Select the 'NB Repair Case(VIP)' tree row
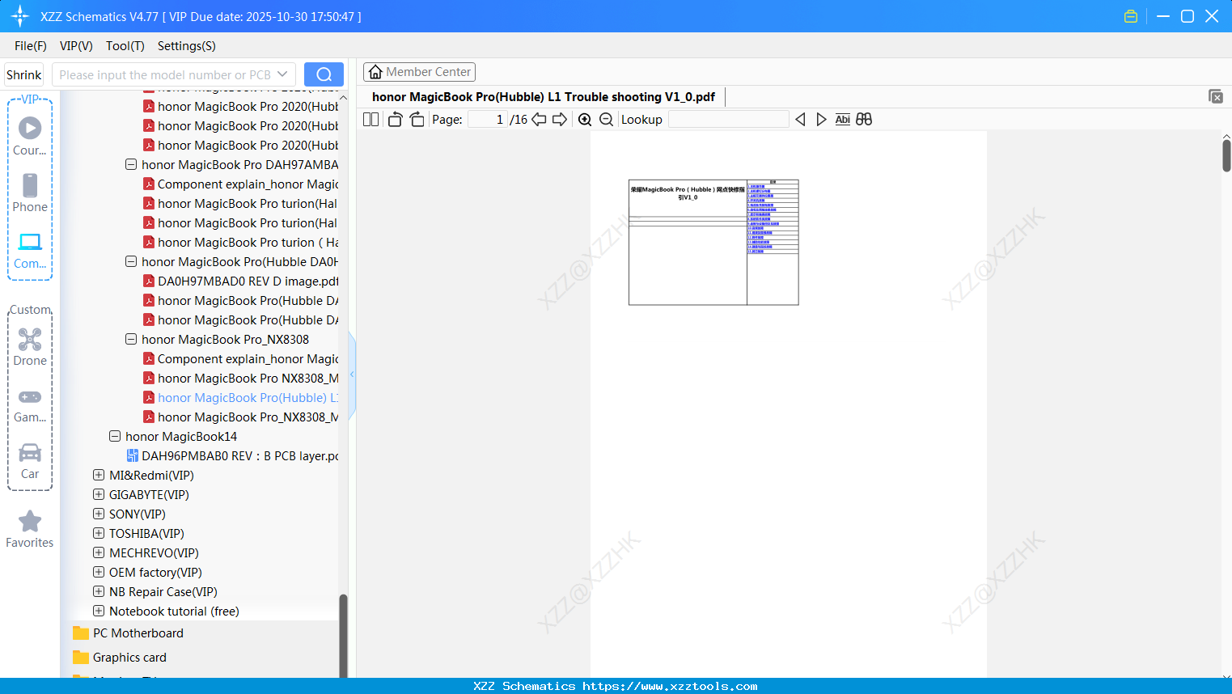This screenshot has height=694, width=1232. click(x=163, y=592)
